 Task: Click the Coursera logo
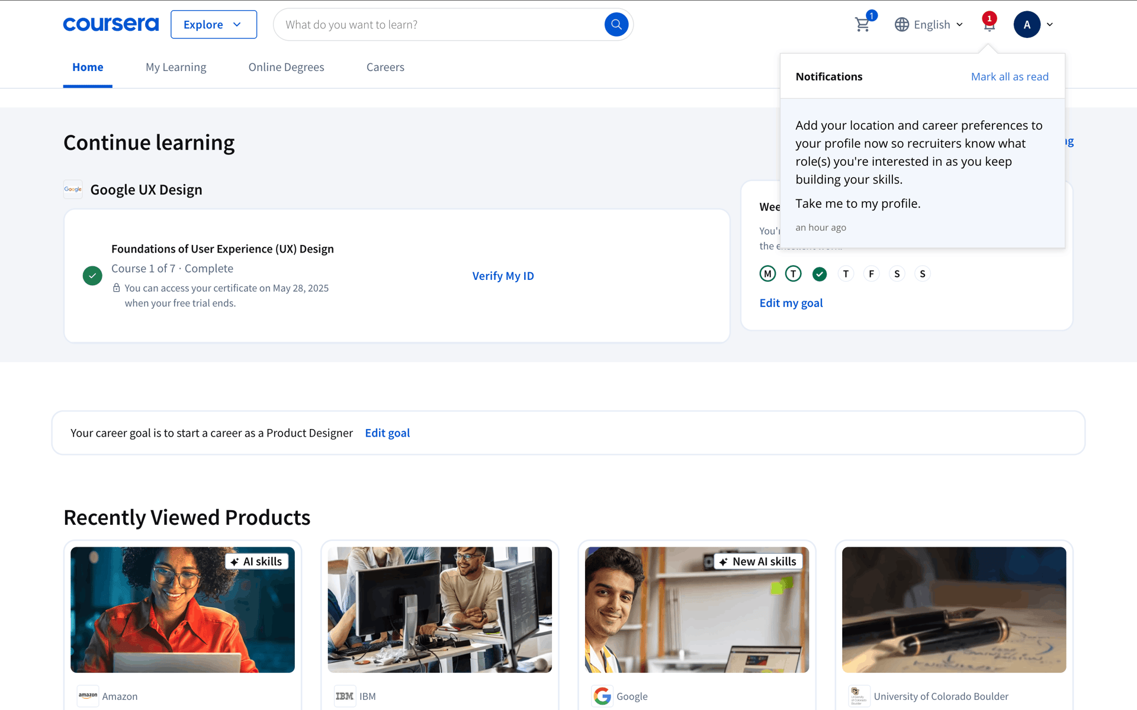(111, 24)
